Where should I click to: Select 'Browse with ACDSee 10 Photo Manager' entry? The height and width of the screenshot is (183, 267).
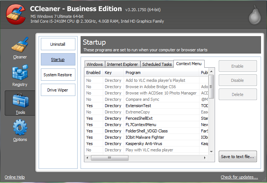146,93
